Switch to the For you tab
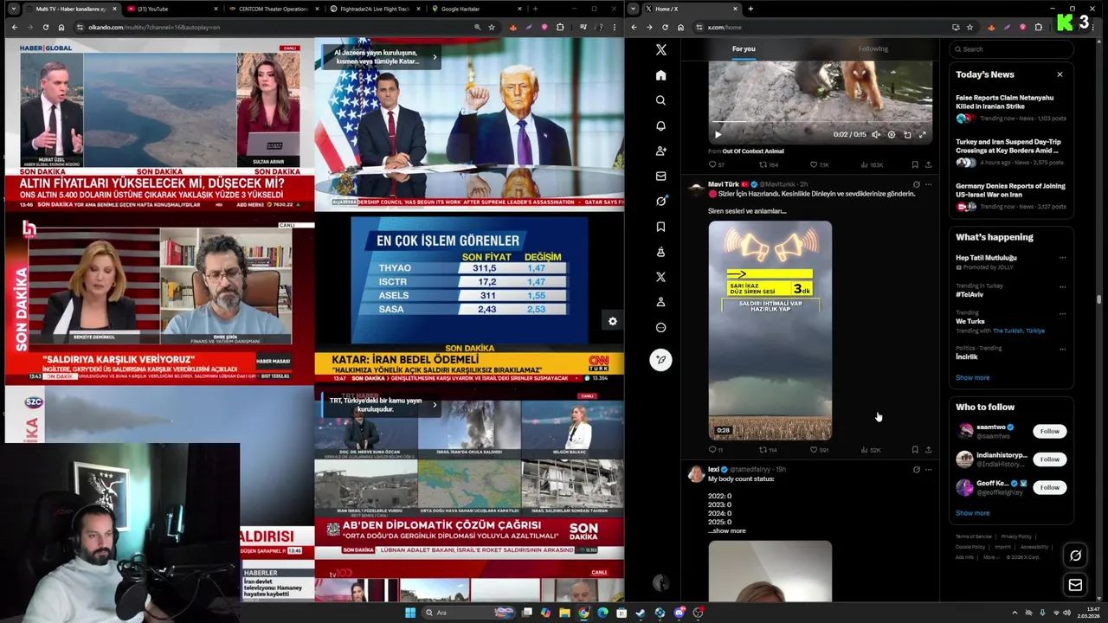 point(744,49)
